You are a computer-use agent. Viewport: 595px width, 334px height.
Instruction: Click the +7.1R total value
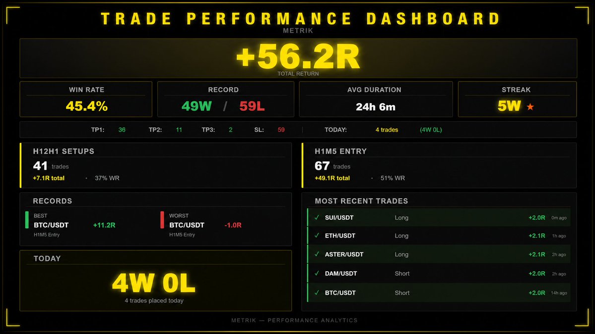coord(49,178)
